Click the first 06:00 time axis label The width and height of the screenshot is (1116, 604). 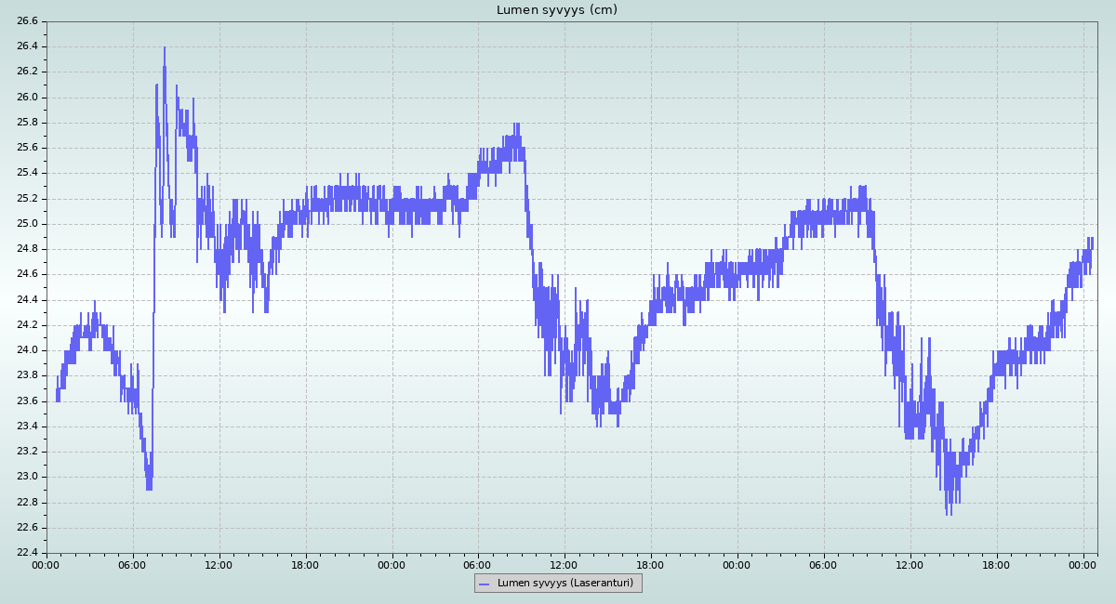(132, 564)
